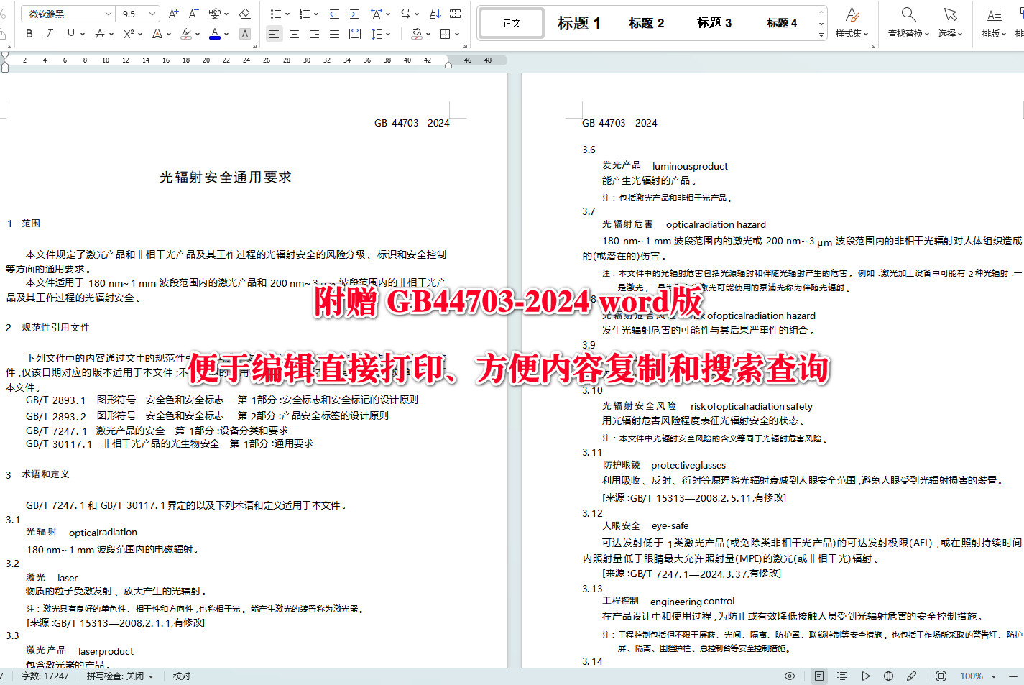Insert a bulleted list

(275, 14)
